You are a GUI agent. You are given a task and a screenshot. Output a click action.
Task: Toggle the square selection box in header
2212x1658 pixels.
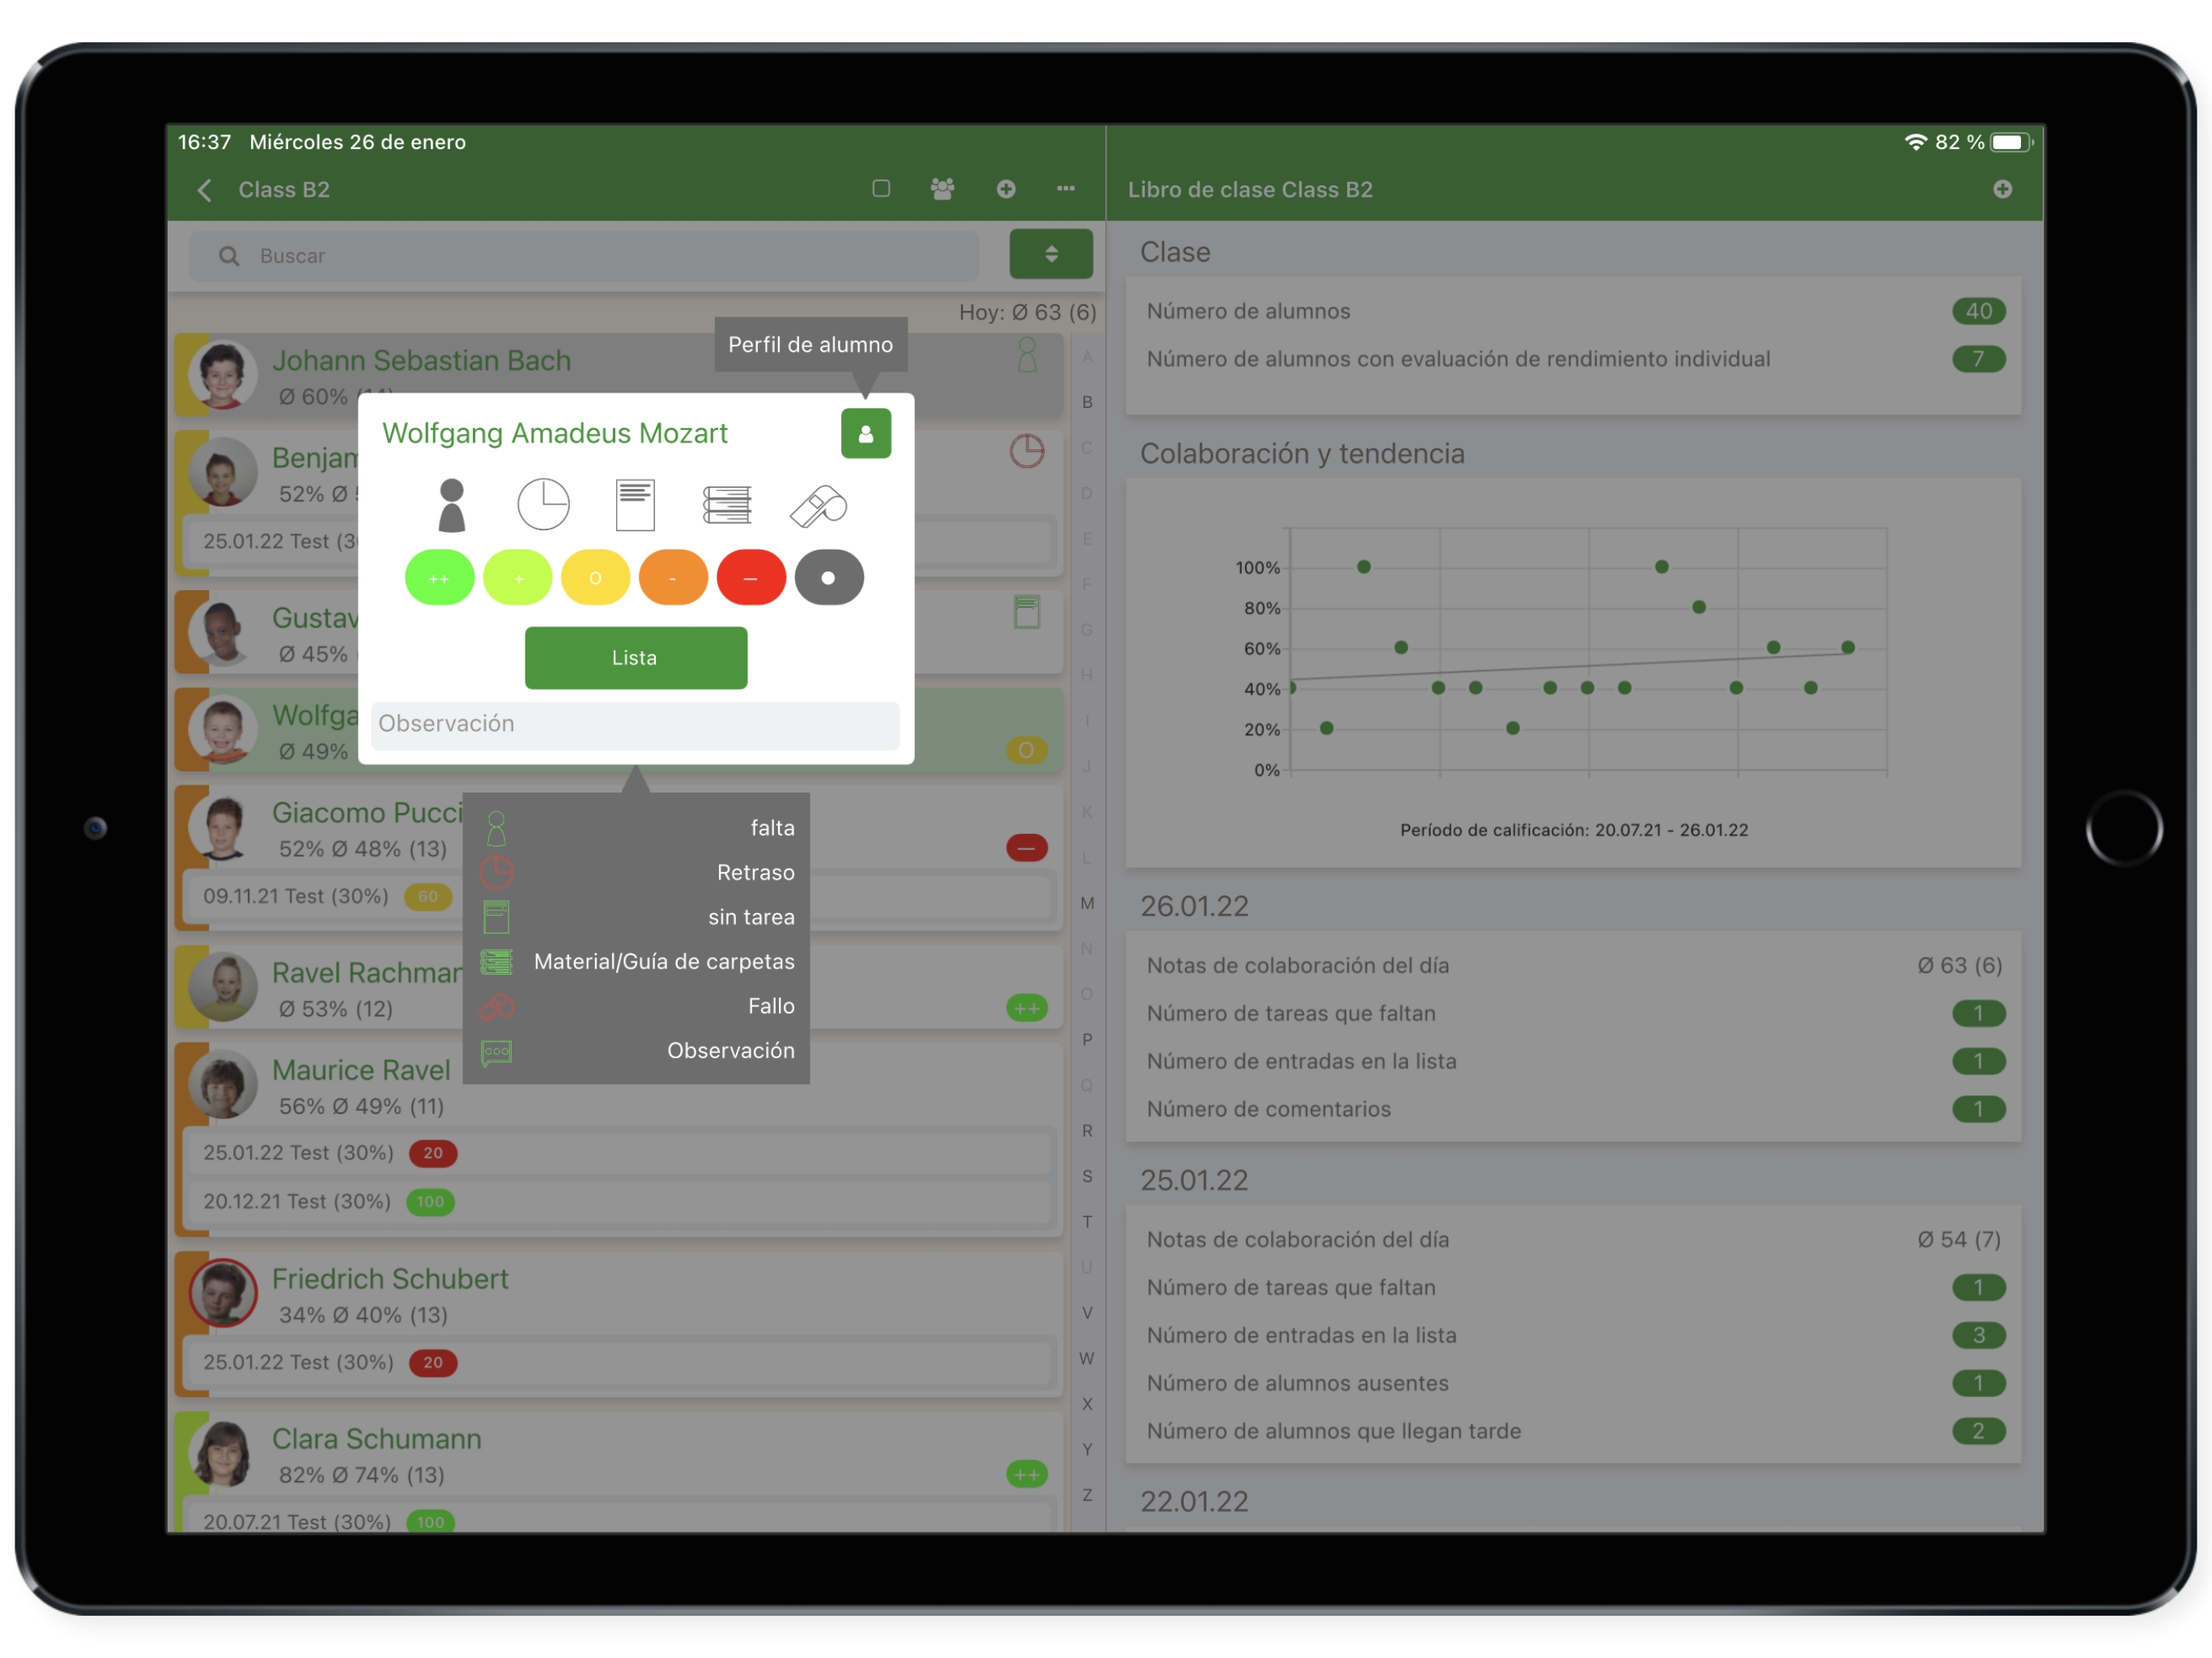point(881,189)
